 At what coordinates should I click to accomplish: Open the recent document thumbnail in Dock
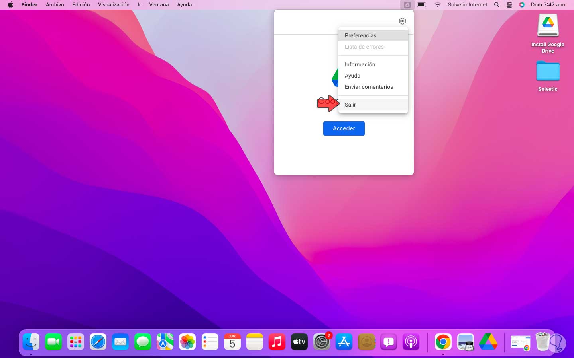(x=520, y=342)
